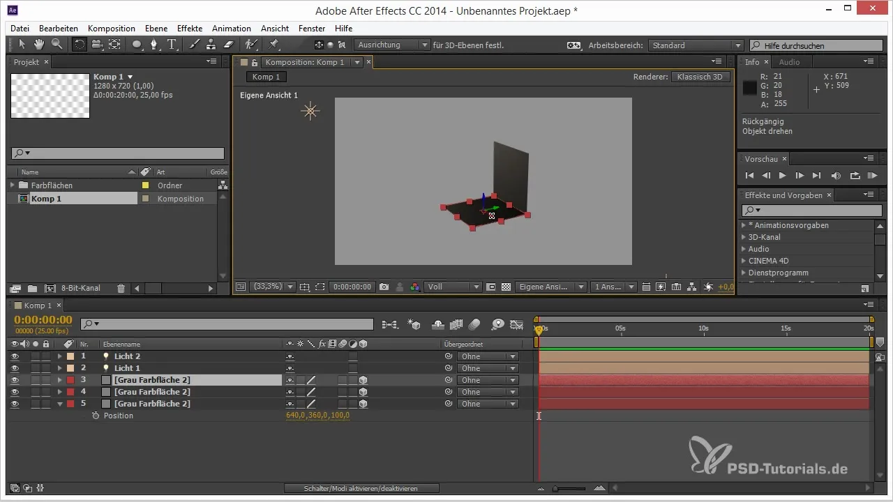Choose the Hand tool
The width and height of the screenshot is (893, 502).
coord(39,45)
